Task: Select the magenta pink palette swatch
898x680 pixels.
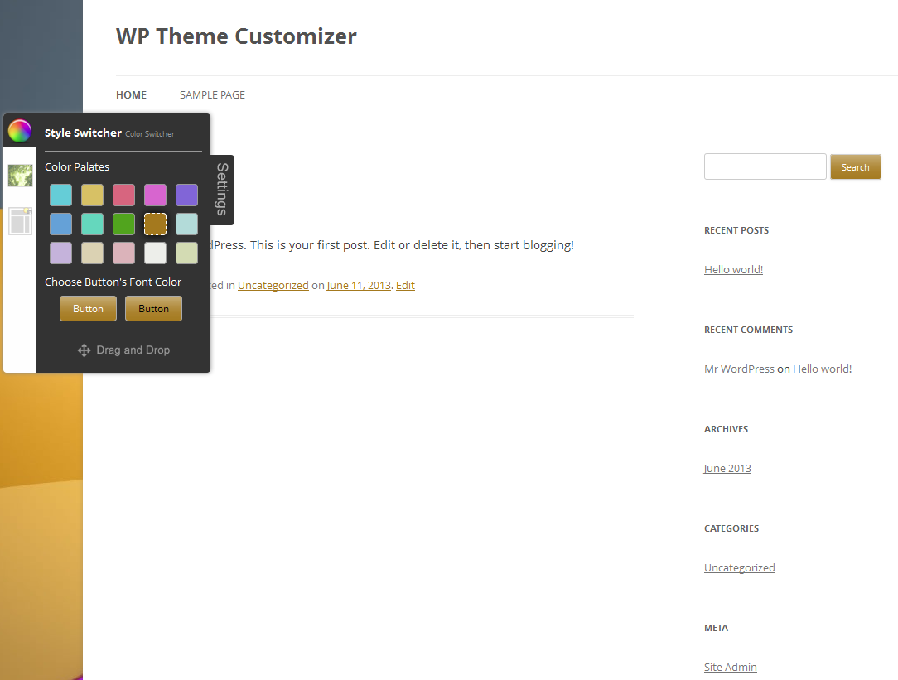Action: [155, 195]
